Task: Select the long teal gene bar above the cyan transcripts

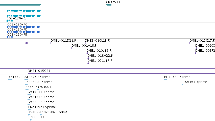Action: [x=20, y=5]
